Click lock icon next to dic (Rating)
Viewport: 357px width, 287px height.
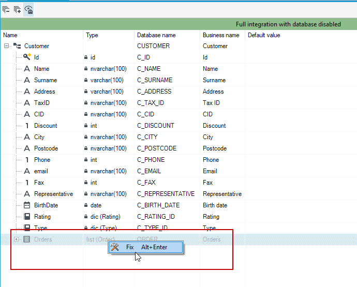[86, 217]
